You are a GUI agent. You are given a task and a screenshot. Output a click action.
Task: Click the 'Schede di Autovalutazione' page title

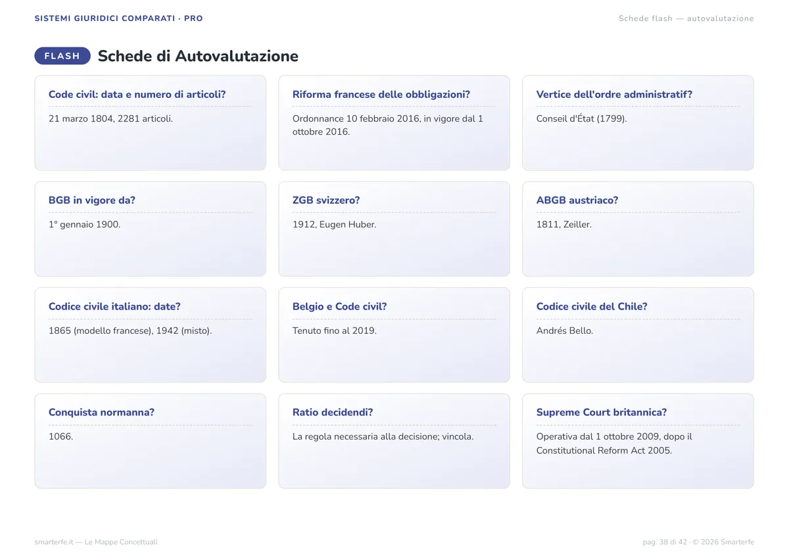pyautogui.click(x=198, y=56)
